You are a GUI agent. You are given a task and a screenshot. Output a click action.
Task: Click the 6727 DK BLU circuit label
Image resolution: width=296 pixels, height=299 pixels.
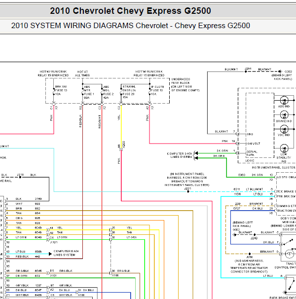248,209
